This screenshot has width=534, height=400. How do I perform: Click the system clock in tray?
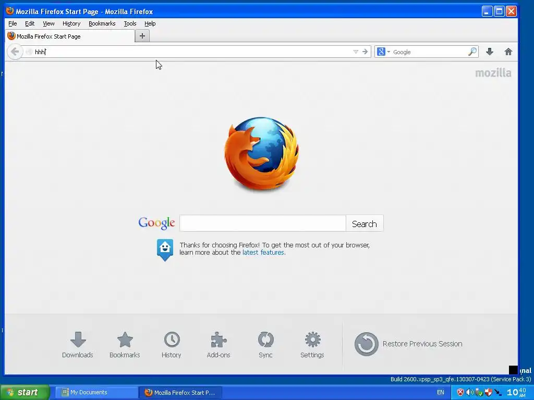click(x=517, y=392)
